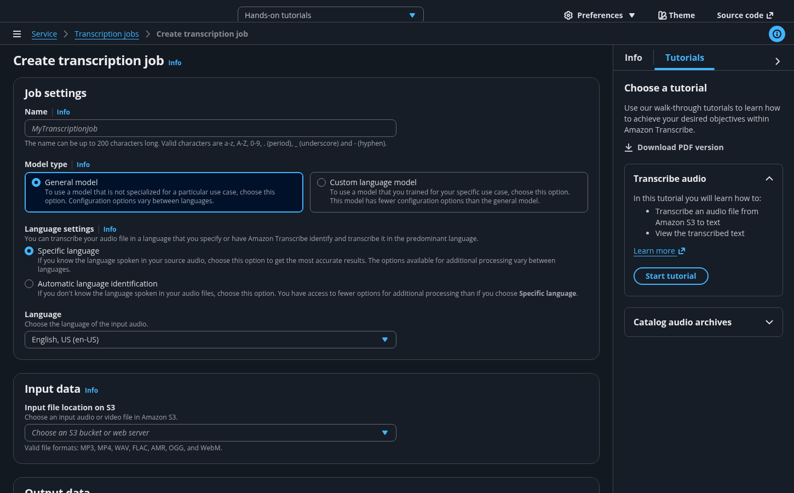This screenshot has width=794, height=493.
Task: Click the Theme icon
Action: pyautogui.click(x=662, y=15)
